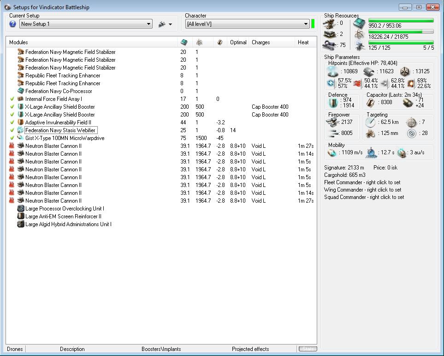444x356 pixels.
Task: Toggle lower X-Large Ancillary Shield Booster state
Action: click(x=12, y=115)
